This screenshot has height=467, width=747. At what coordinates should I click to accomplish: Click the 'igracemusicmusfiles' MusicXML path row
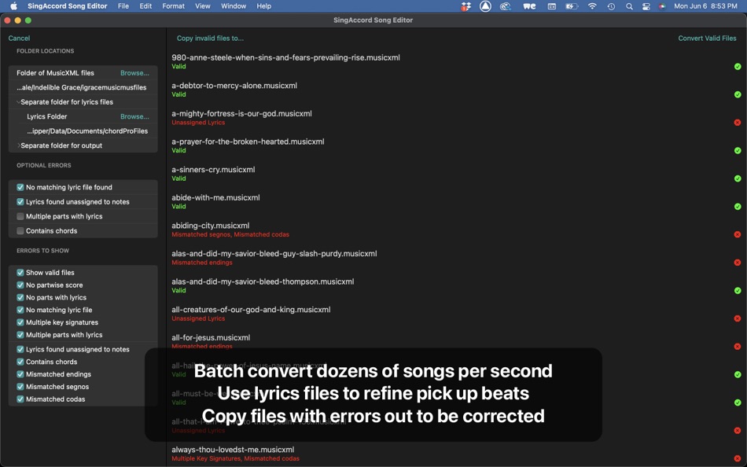coord(83,88)
